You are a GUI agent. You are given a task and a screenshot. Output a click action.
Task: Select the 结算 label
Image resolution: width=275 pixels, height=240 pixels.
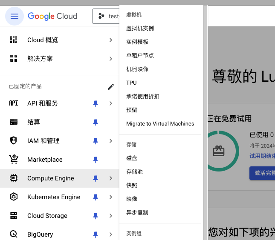coord(34,122)
